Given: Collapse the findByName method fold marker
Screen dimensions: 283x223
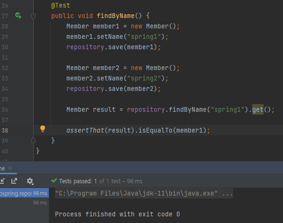Looking at the screenshot, I should [33, 16].
